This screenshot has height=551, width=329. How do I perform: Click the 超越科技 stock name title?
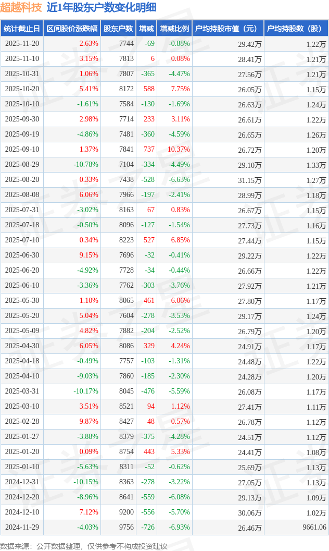[x=21, y=7]
